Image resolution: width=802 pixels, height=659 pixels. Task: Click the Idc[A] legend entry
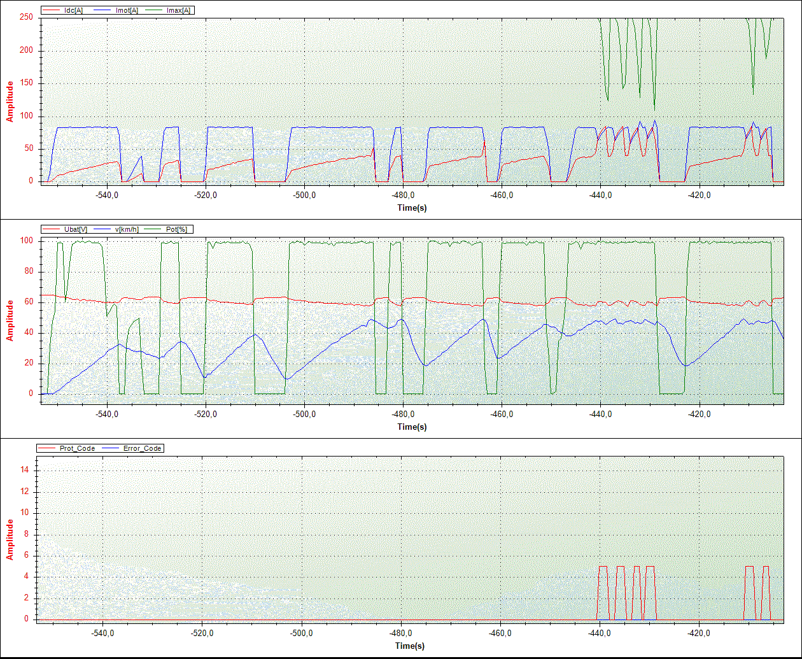[73, 10]
